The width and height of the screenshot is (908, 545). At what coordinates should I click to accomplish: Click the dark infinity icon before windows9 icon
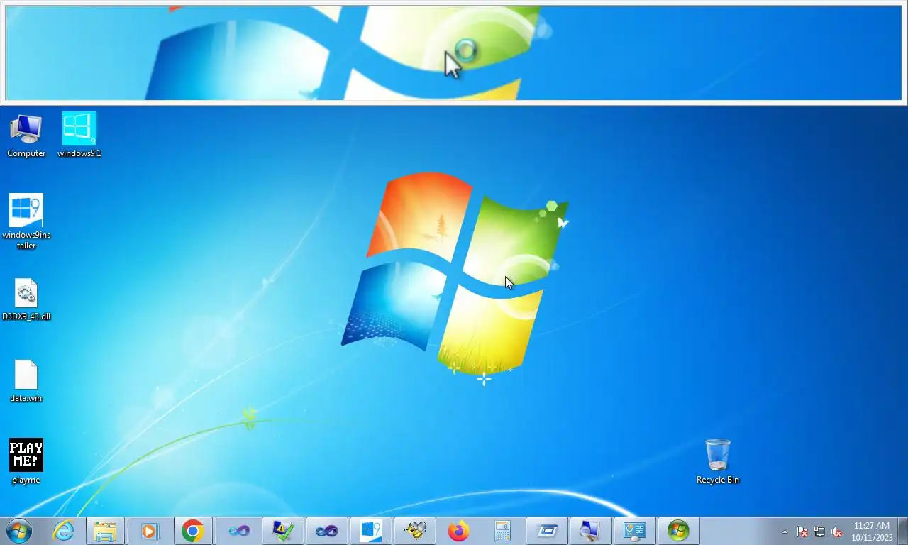(x=326, y=531)
